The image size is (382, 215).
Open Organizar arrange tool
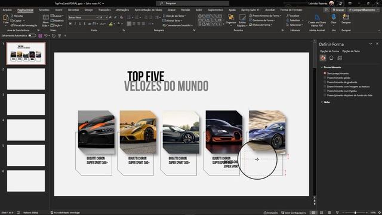[231, 19]
